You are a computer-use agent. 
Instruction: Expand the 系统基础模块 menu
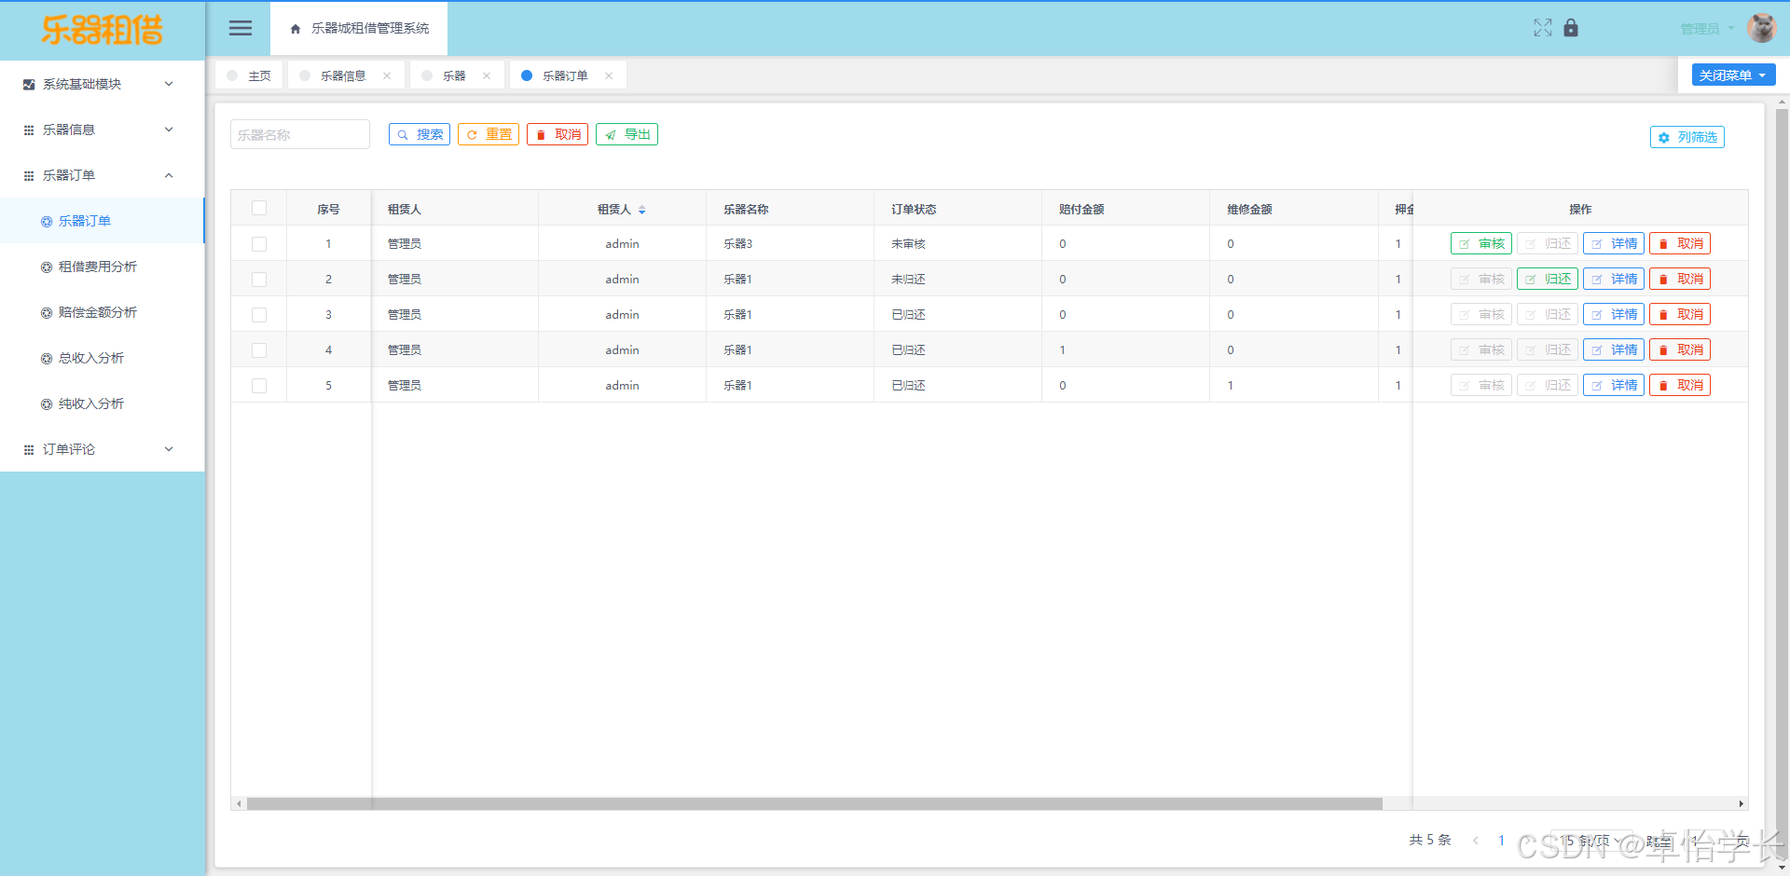coord(103,84)
